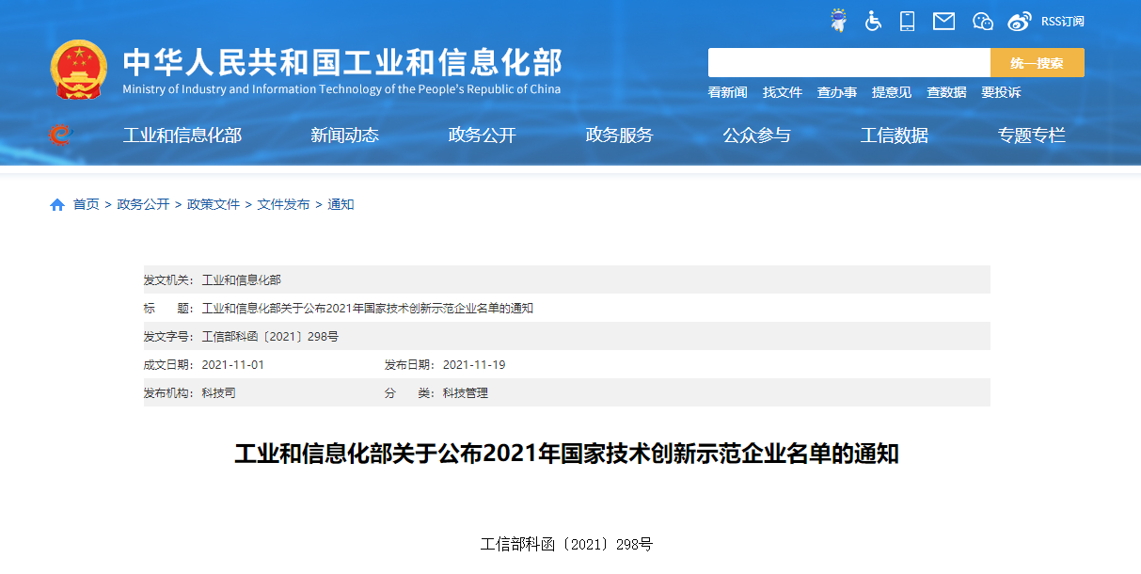The height and width of the screenshot is (574, 1141).
Task: Click the orange gear icon in navigation bar
Action: tap(59, 136)
